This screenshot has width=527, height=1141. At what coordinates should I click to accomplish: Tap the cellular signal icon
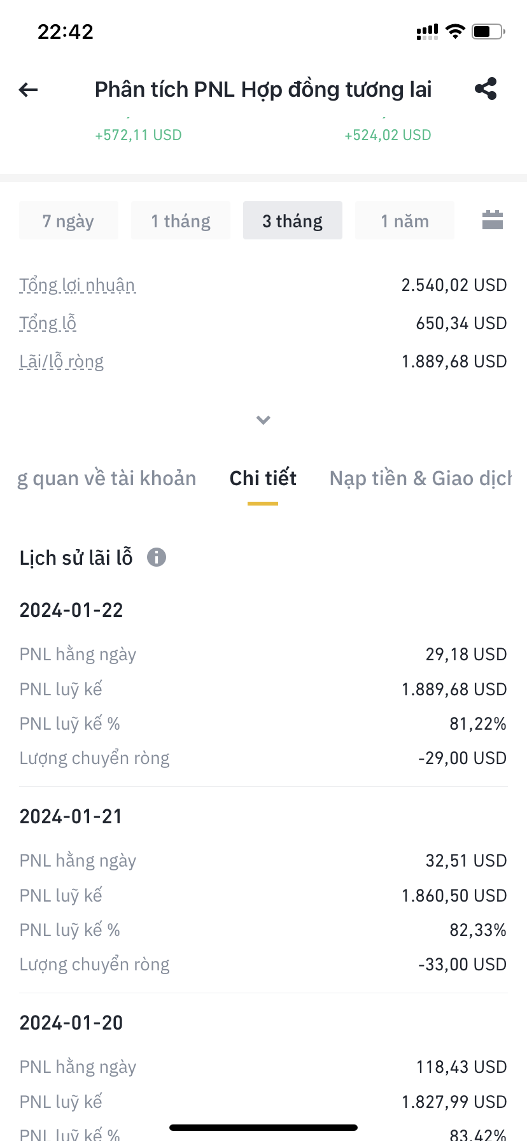click(x=427, y=32)
